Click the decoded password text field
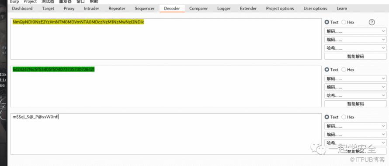The height and width of the screenshot is (166, 389). coord(166,134)
